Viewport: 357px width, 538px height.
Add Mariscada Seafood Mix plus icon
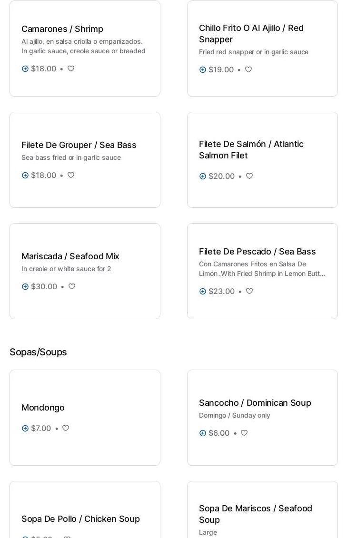25,287
